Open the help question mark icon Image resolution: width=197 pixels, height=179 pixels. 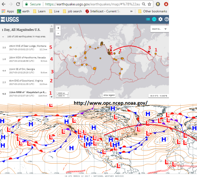[x=167, y=19]
